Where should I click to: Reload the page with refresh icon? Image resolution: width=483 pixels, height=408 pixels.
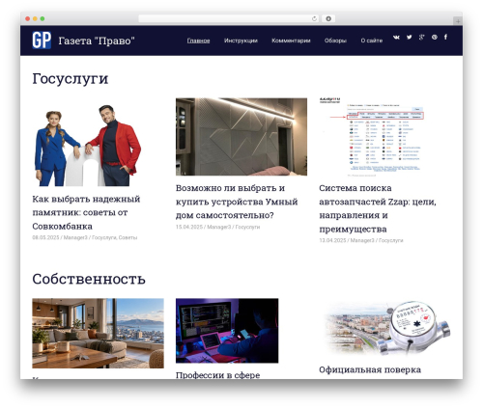click(314, 18)
